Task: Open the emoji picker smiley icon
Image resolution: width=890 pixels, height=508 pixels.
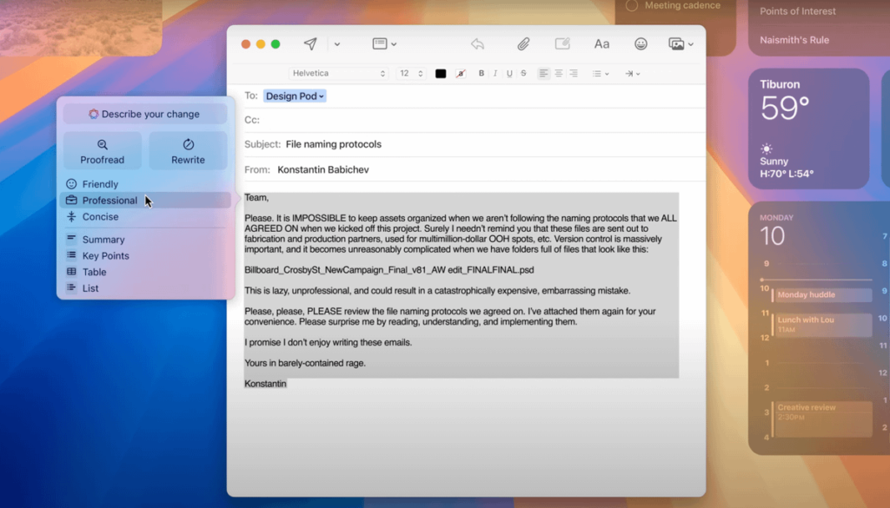Action: pos(641,44)
